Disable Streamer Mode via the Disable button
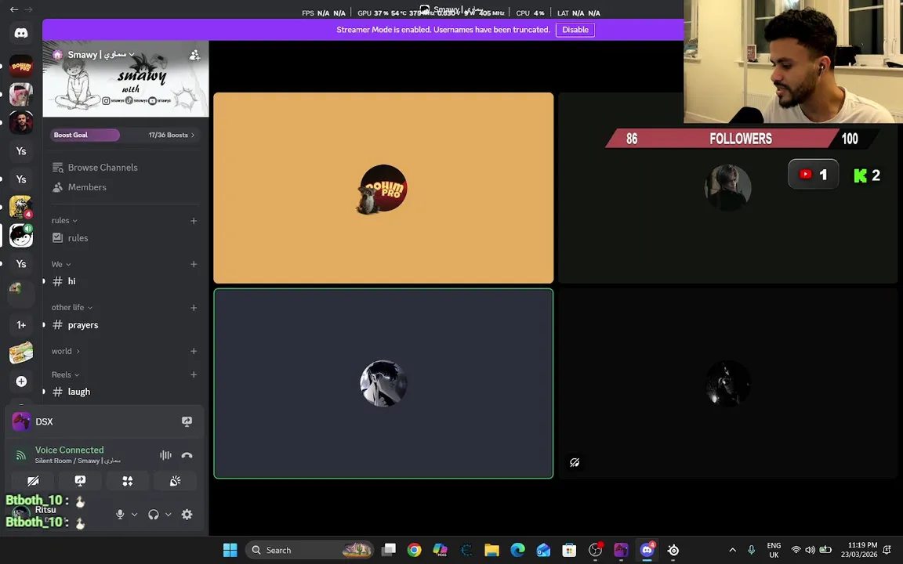903x564 pixels. click(575, 30)
